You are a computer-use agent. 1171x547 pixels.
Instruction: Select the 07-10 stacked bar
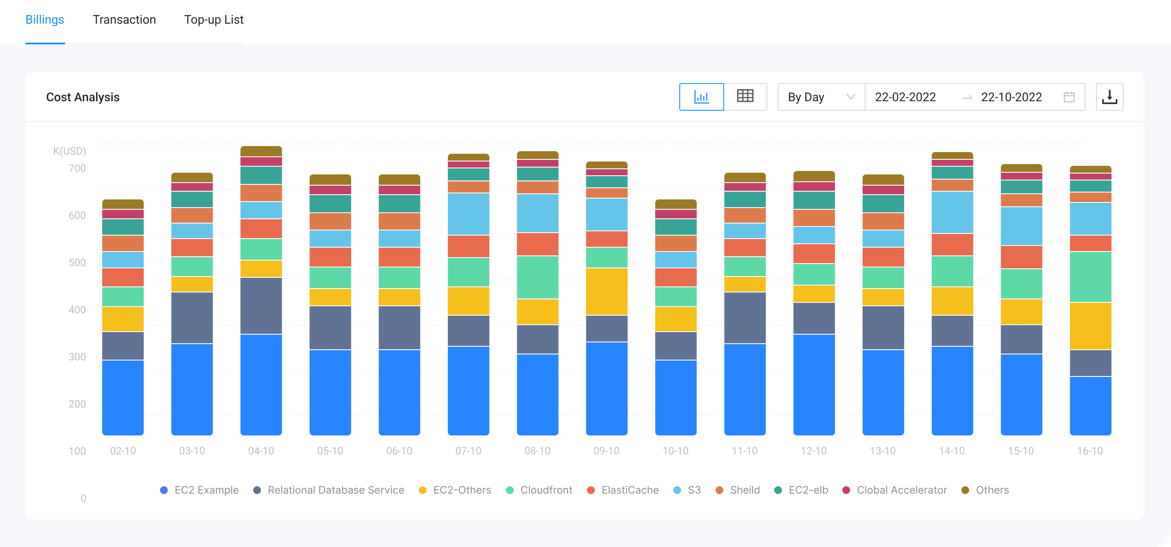pyautogui.click(x=468, y=294)
